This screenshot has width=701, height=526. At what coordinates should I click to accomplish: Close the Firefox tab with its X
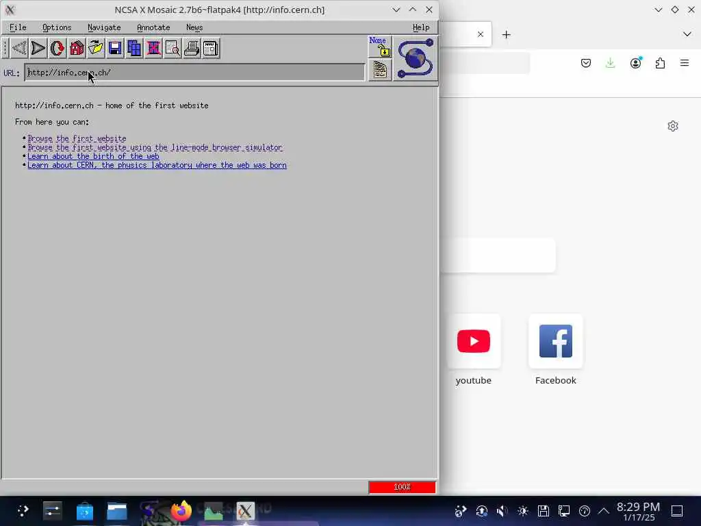point(481,34)
